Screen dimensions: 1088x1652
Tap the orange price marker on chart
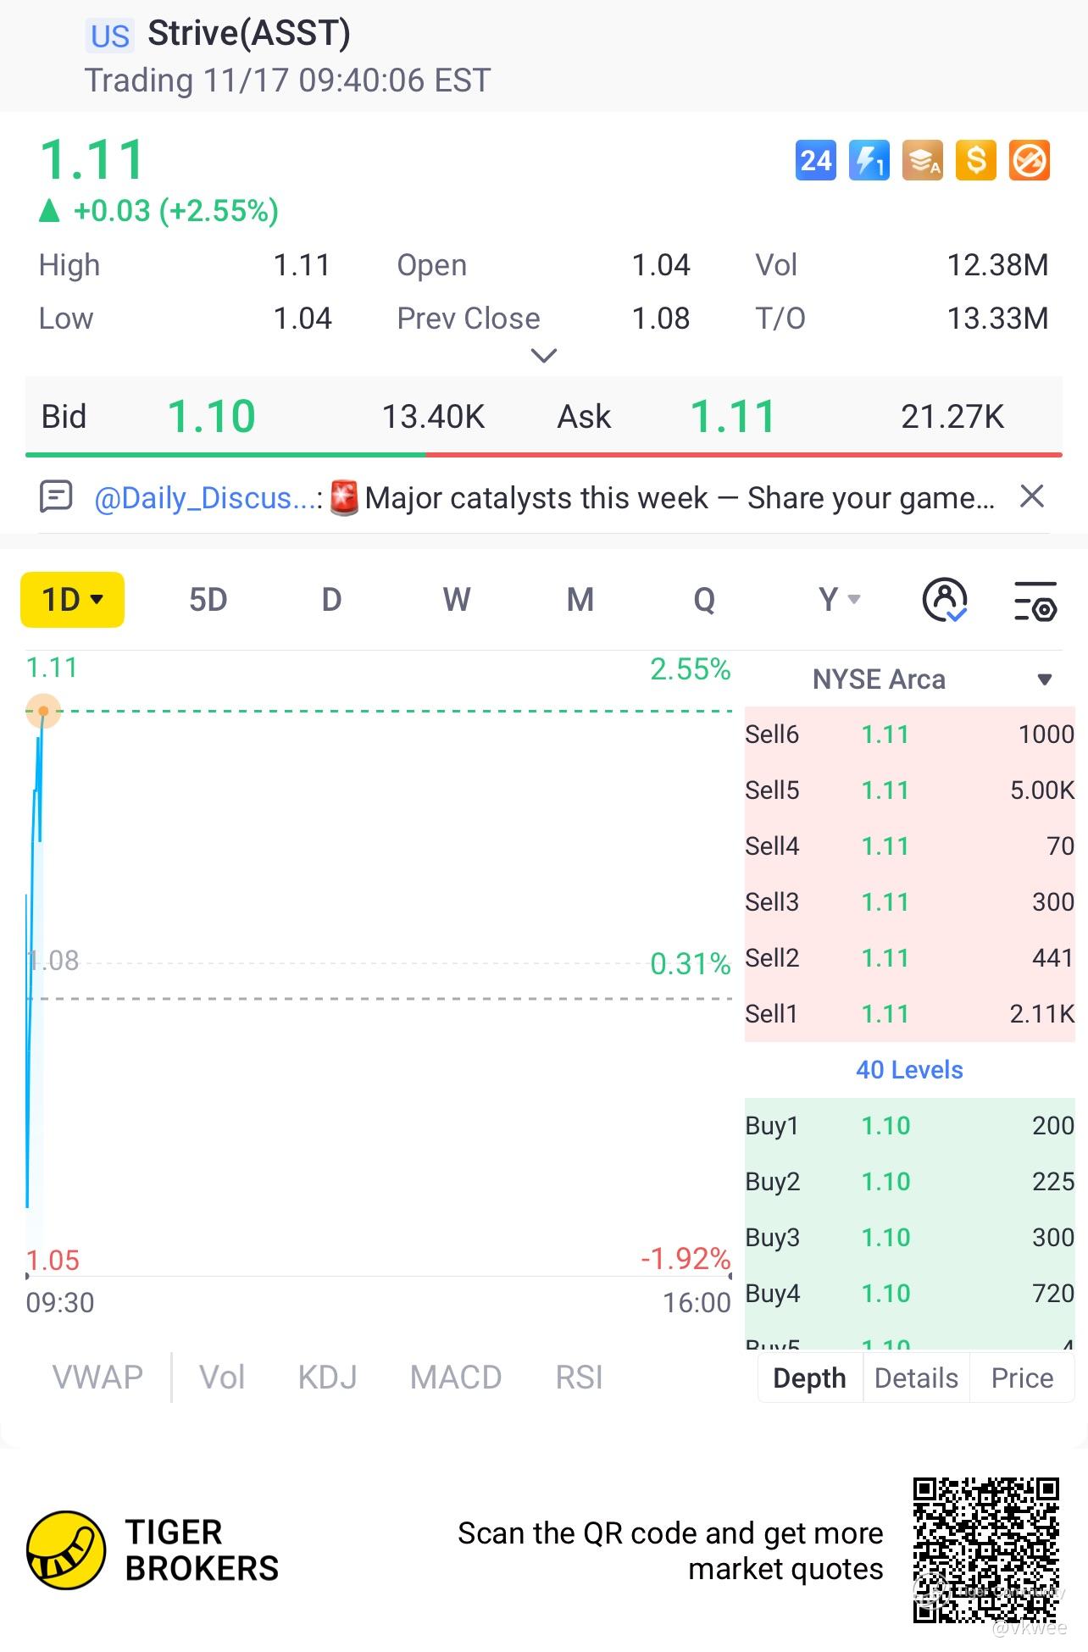tap(43, 711)
